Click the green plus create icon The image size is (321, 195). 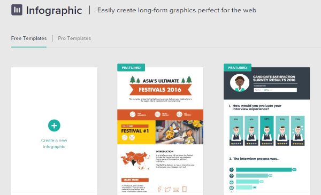(54, 126)
